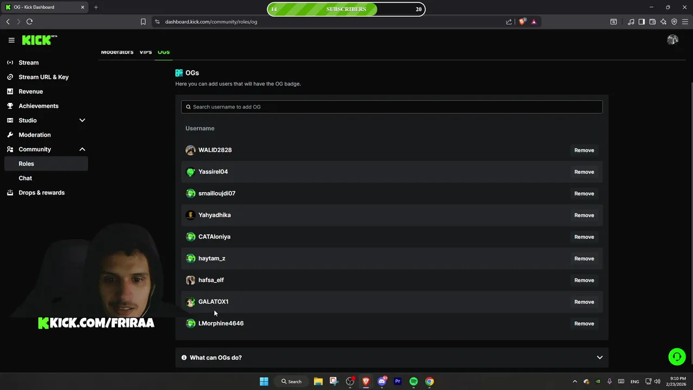Click CATAloniya username
The height and width of the screenshot is (390, 693).
pyautogui.click(x=214, y=237)
